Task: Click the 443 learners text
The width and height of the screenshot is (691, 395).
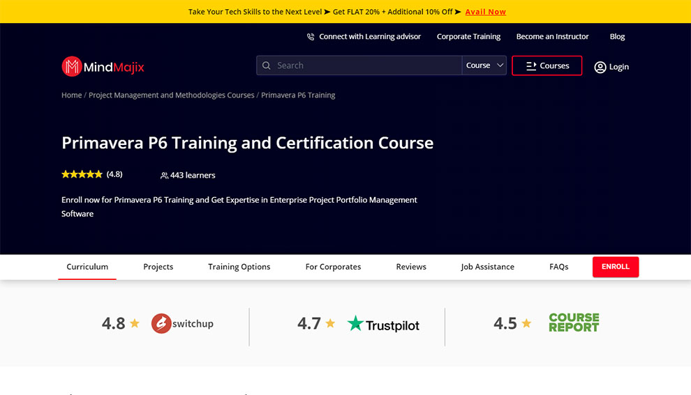Action: point(193,175)
